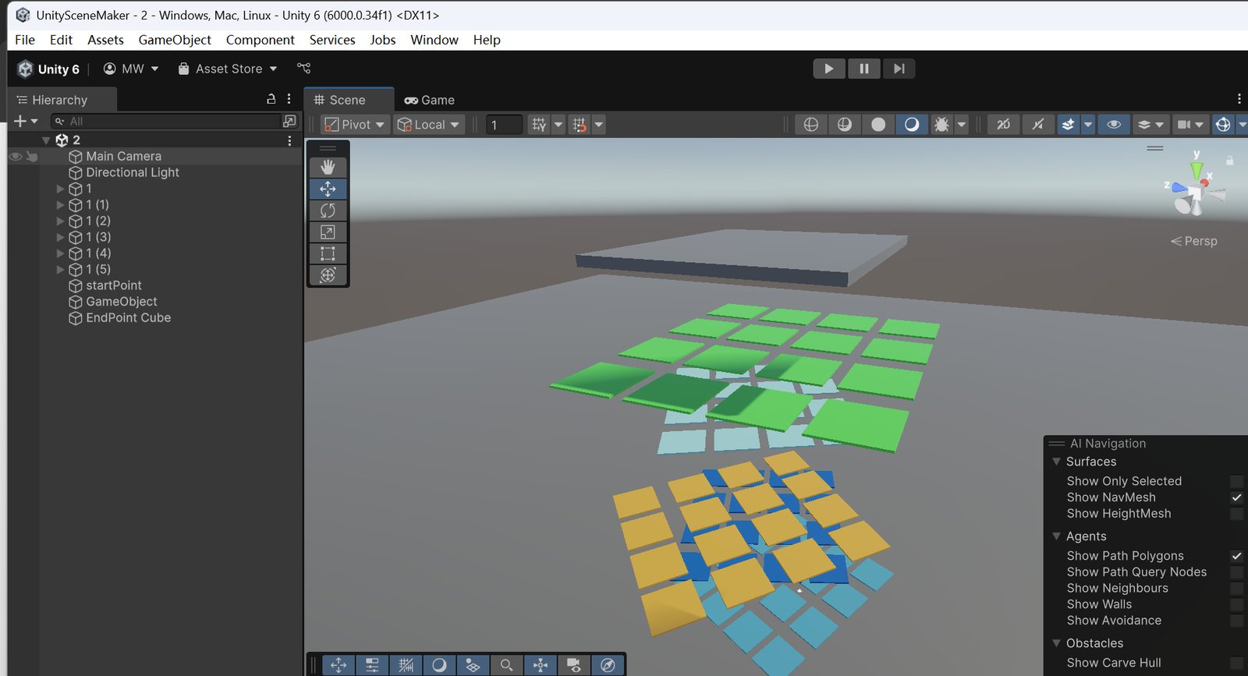This screenshot has width=1248, height=676.
Task: Expand object '1 (1)' in Hierarchy
Action: [x=60, y=205]
